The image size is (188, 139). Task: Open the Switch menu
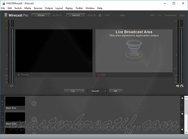point(18,8)
